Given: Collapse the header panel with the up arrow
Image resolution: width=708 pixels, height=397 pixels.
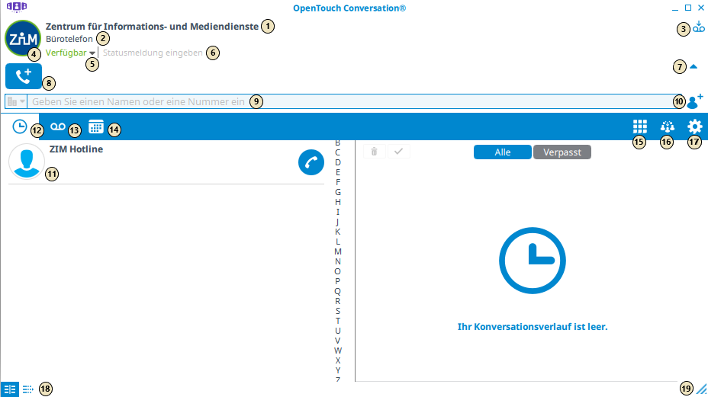Looking at the screenshot, I should (693, 67).
